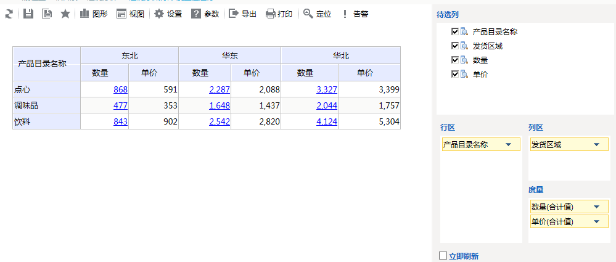Open the 2,287 link under 华东

[220, 89]
